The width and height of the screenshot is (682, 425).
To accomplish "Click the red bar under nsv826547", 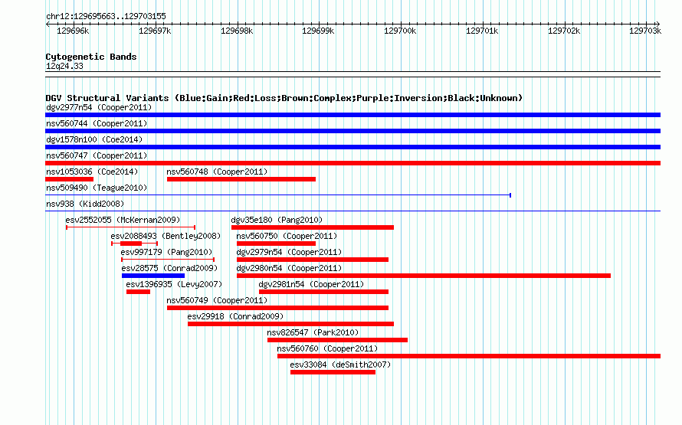I will point(337,340).
